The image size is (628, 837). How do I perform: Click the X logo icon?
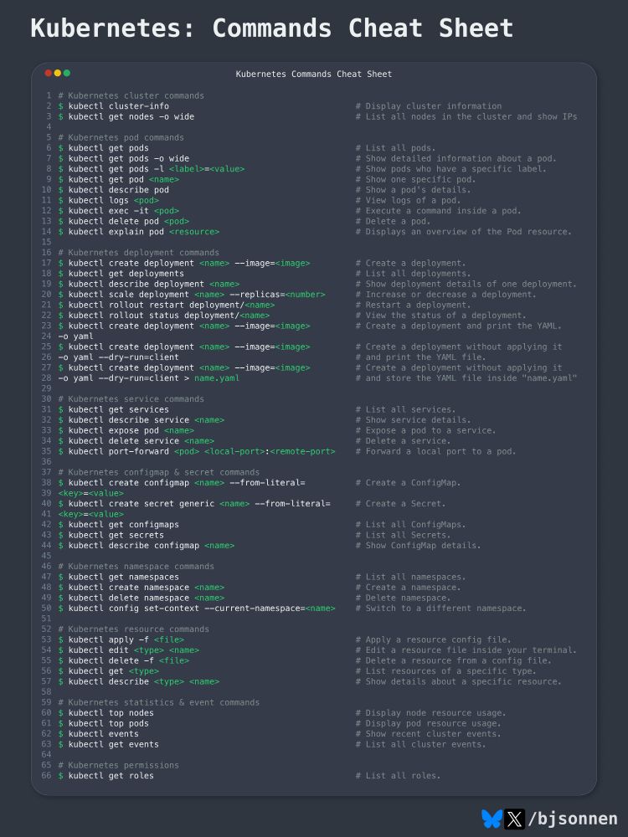coord(514,819)
